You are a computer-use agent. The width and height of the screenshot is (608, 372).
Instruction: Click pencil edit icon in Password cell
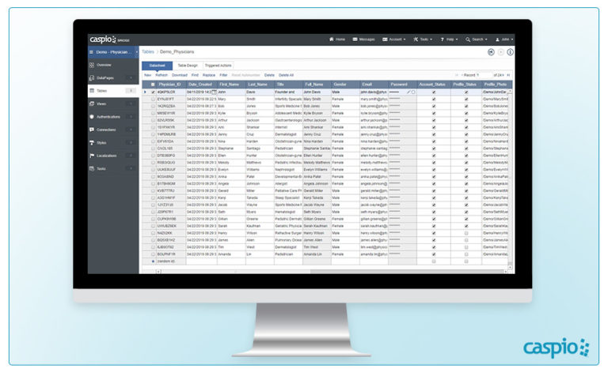pos(408,92)
